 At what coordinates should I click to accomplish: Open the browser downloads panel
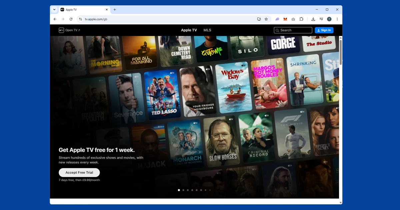point(313,19)
